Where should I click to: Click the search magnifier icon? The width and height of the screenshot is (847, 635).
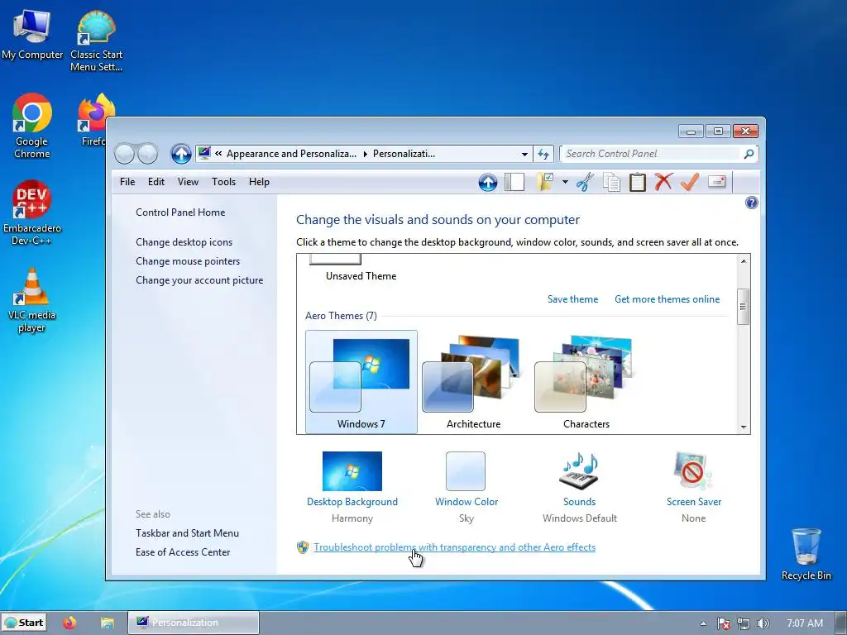tap(749, 154)
